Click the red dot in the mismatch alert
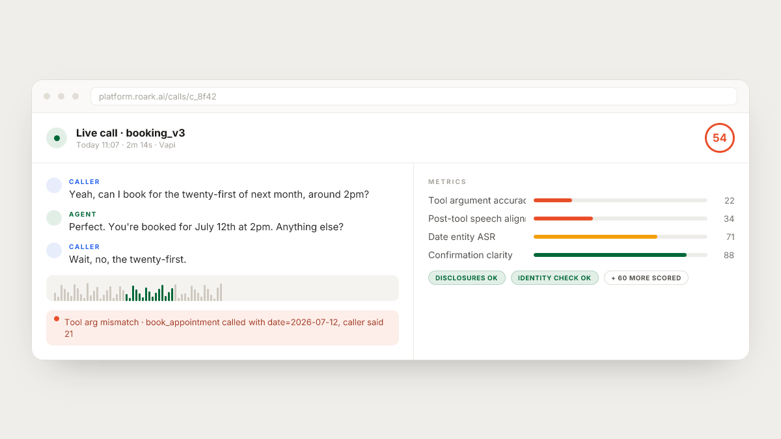The image size is (781, 439). click(57, 319)
